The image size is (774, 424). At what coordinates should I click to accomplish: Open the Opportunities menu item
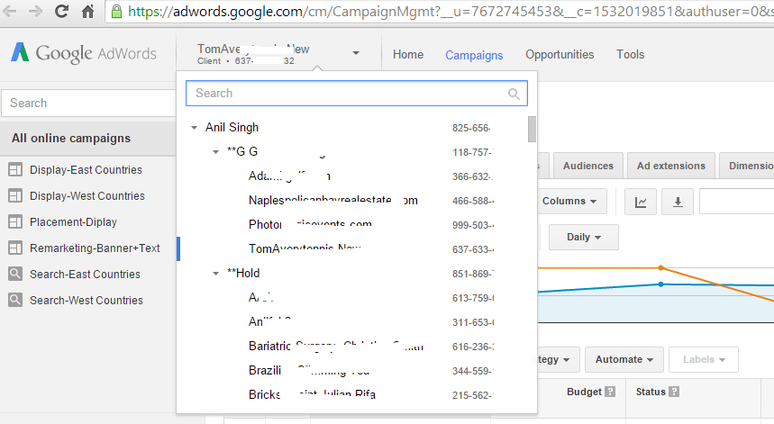click(560, 54)
